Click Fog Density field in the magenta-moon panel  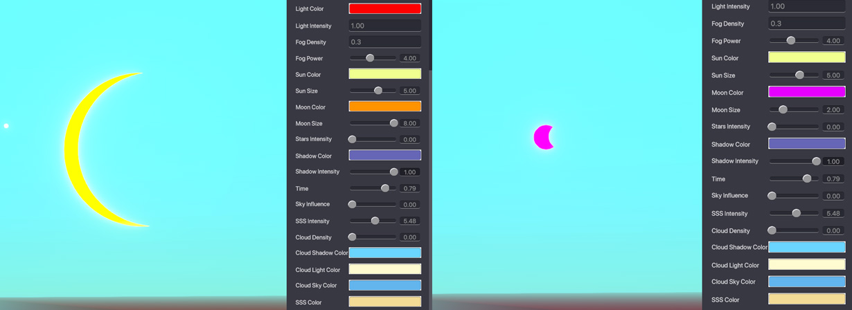pyautogui.click(x=806, y=24)
